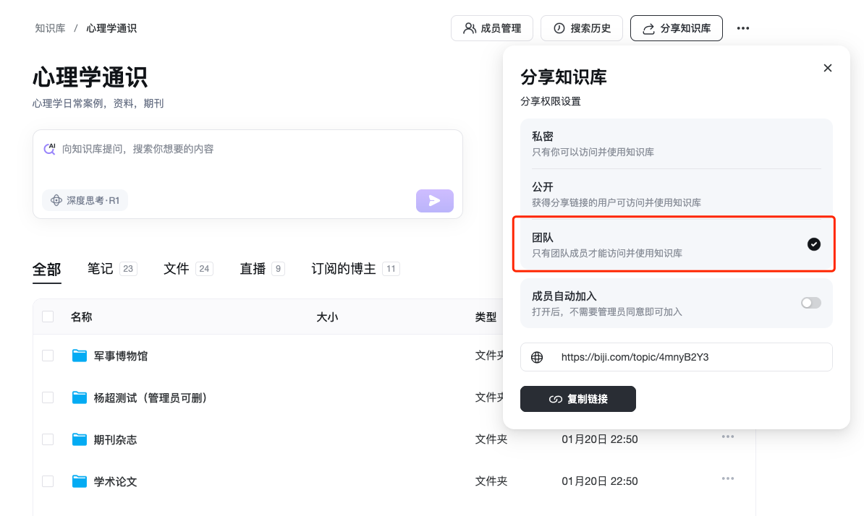Click the 学术论文 folder icon
This screenshot has width=864, height=516.
80,481
